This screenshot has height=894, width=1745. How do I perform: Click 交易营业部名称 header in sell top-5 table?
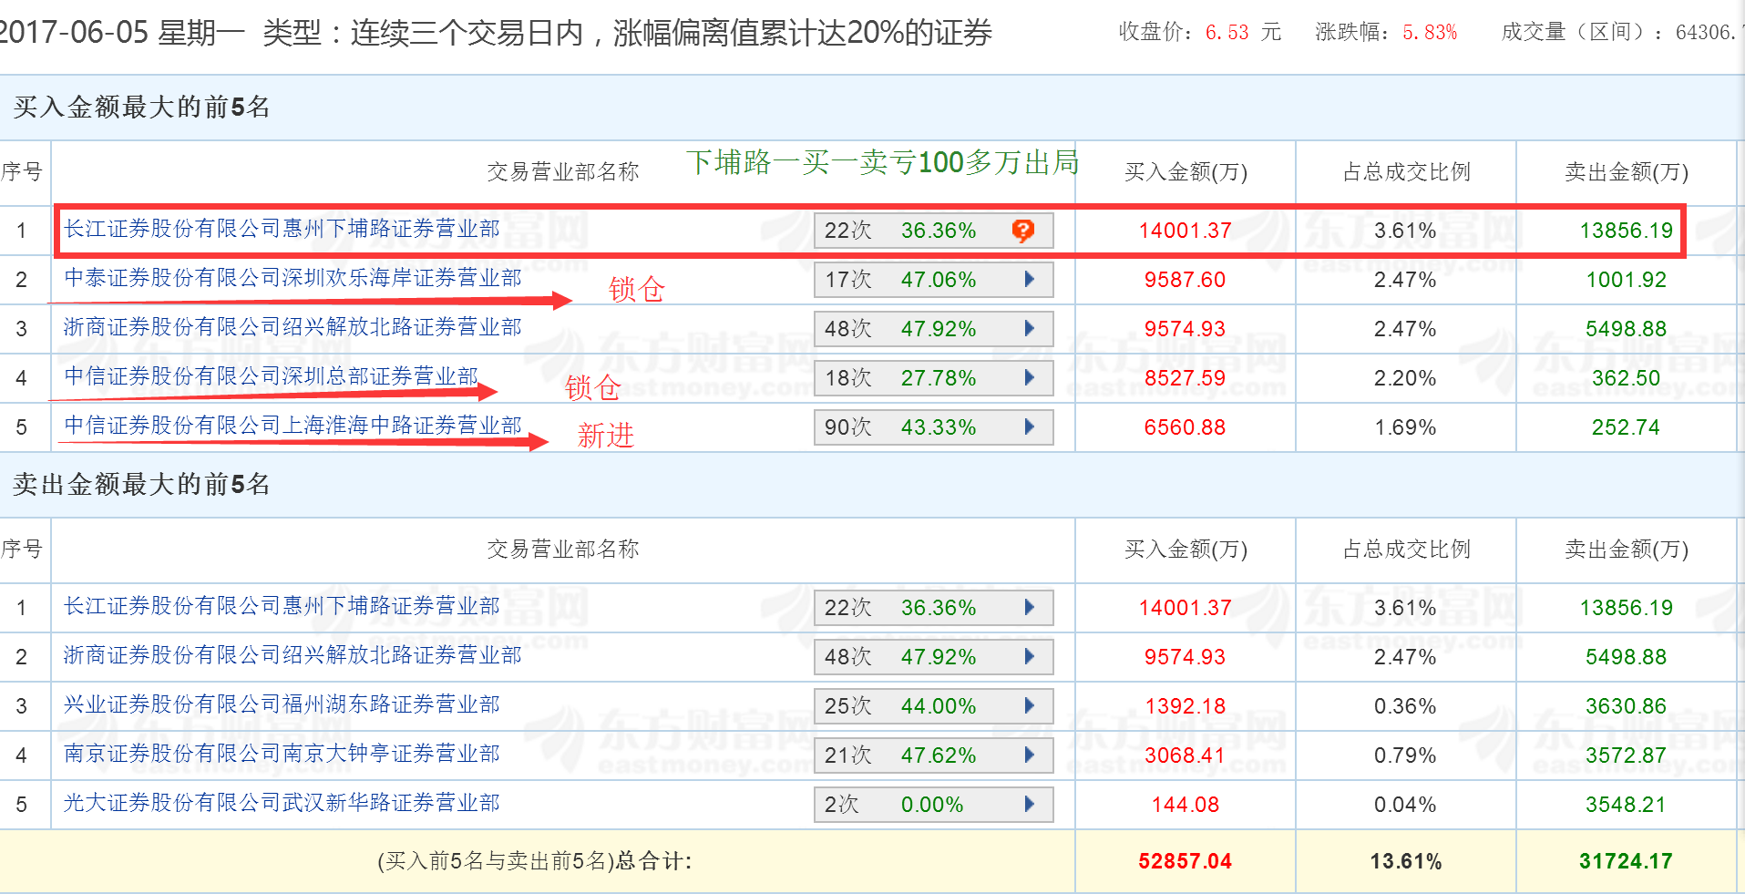pos(563,550)
